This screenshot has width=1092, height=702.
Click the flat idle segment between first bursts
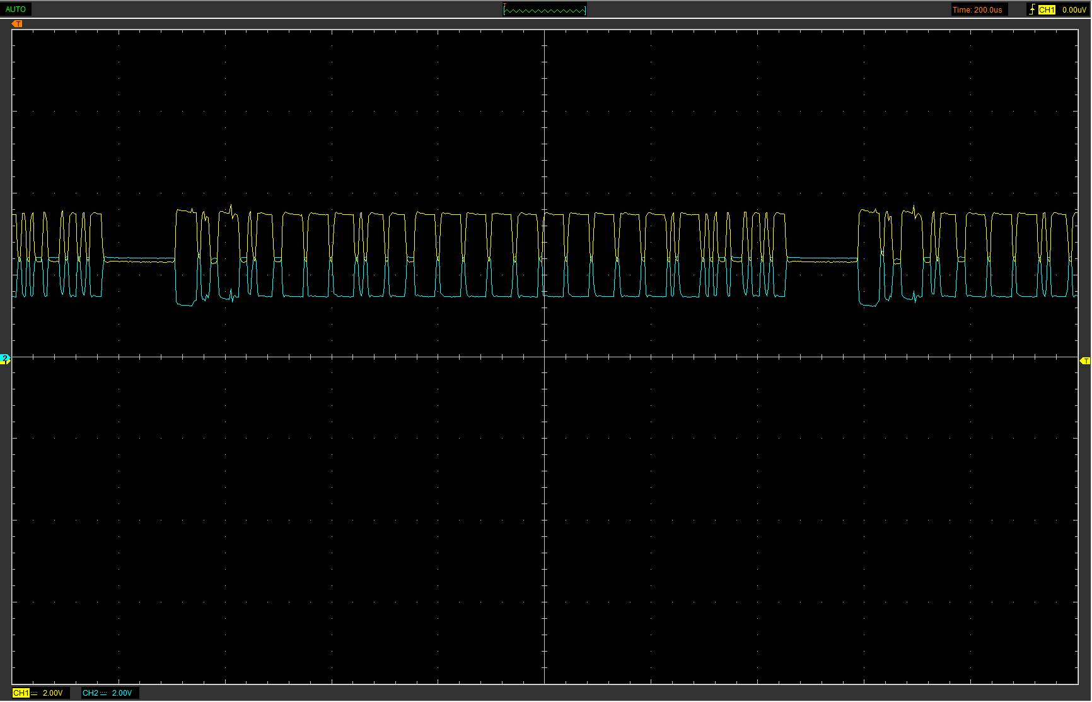(x=139, y=259)
